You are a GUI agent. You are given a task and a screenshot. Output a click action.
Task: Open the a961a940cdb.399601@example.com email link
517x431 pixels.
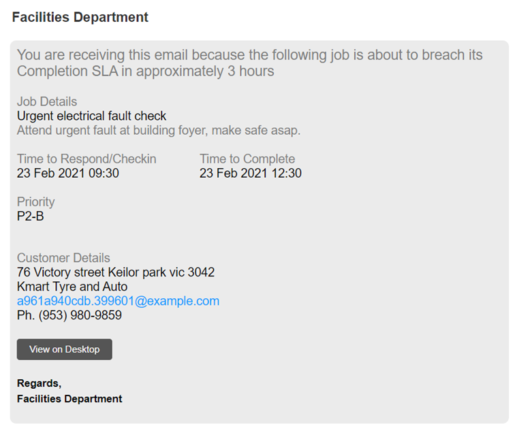(x=118, y=301)
